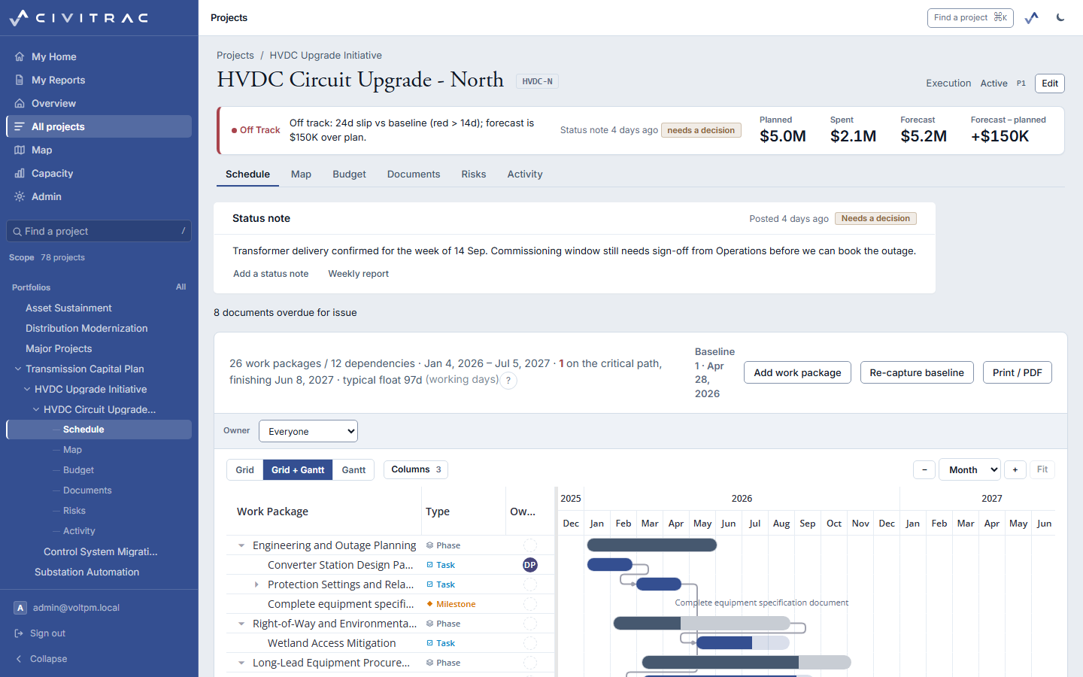1083x677 pixels.
Task: Toggle dark mode moon icon
Action: [1060, 17]
